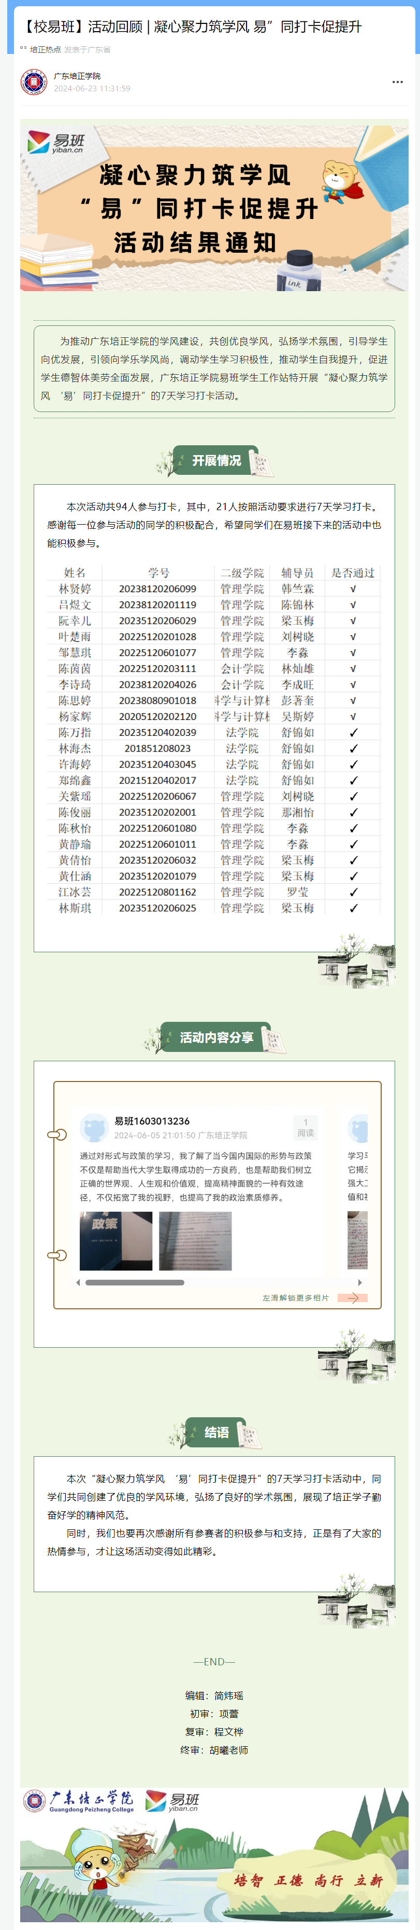Click the 培正热点 topic tag
The width and height of the screenshot is (420, 1930).
[x=45, y=49]
